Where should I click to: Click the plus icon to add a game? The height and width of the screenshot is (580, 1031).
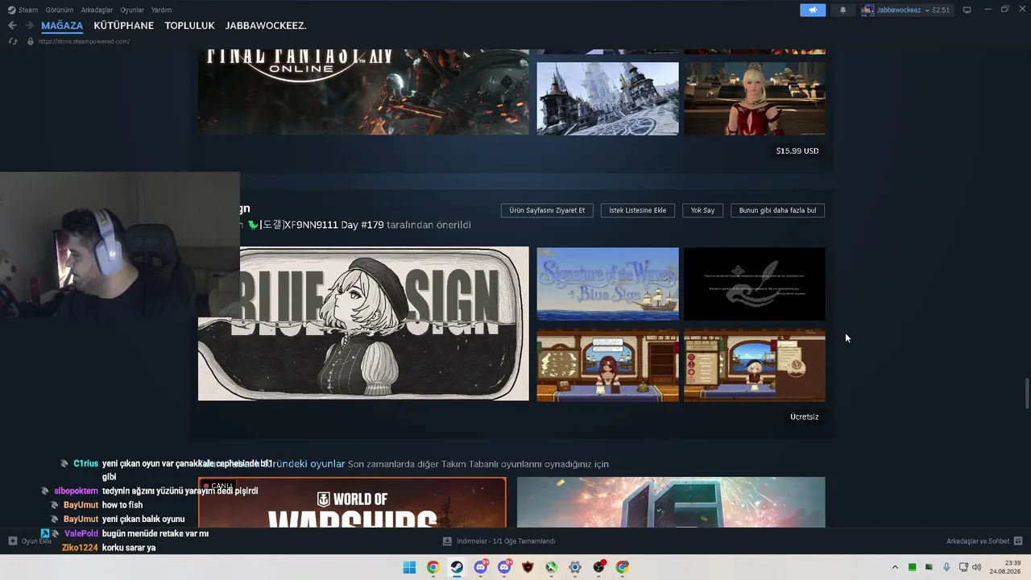tap(13, 541)
